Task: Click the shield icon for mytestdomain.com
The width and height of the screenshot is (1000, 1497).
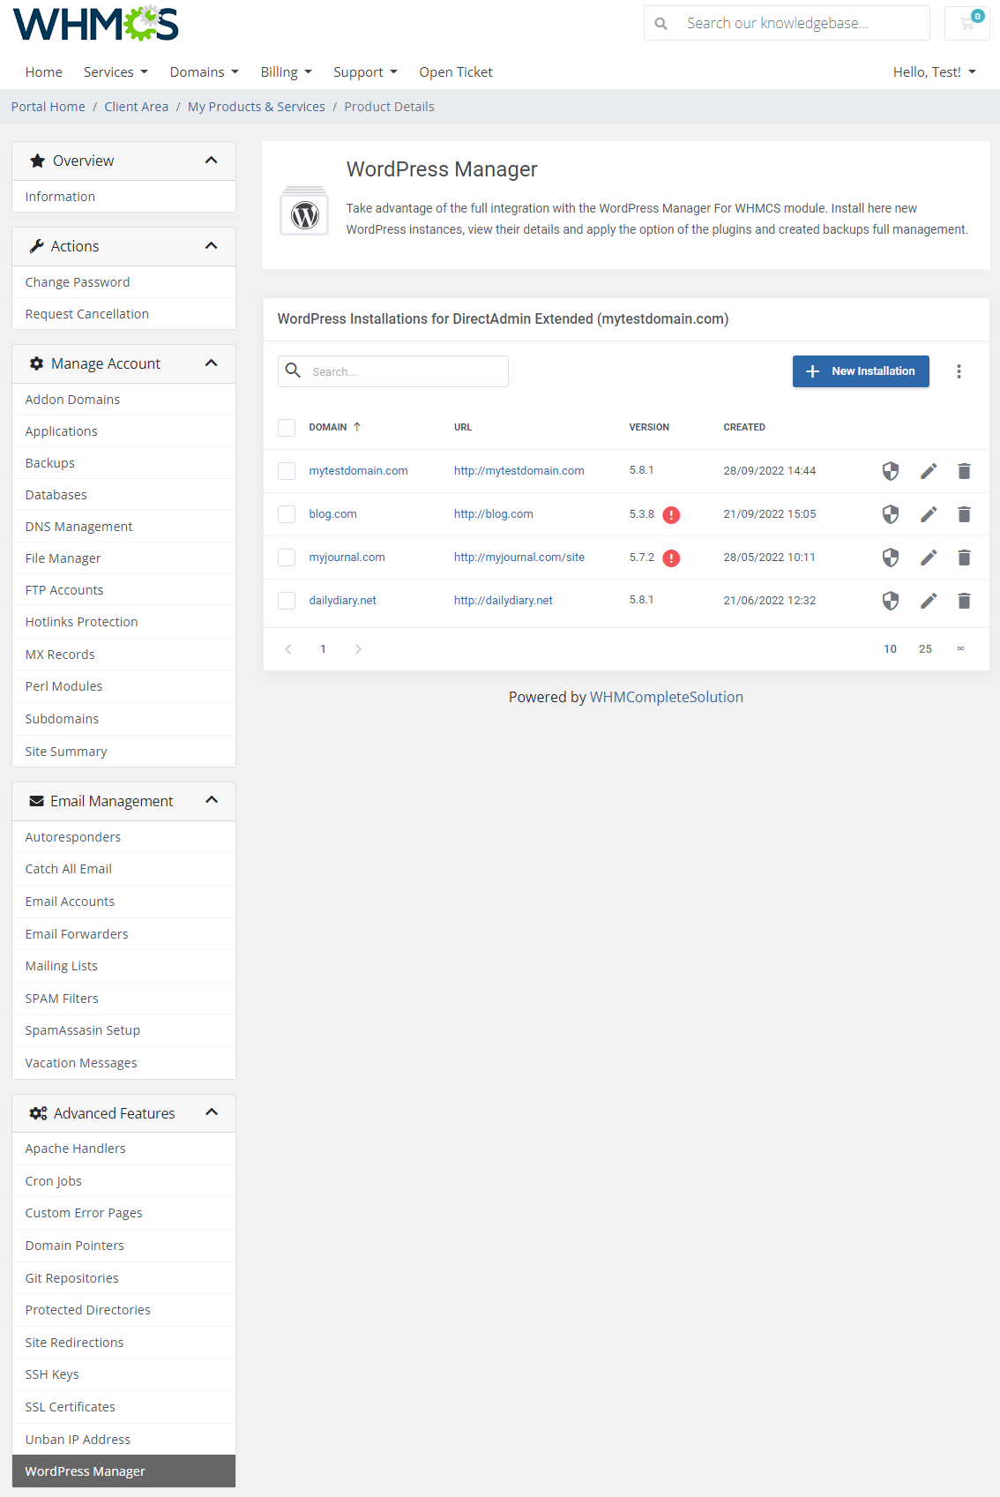Action: (891, 471)
